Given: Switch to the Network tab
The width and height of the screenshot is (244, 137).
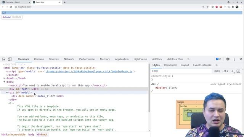Looking at the screenshot, I should (69, 59).
